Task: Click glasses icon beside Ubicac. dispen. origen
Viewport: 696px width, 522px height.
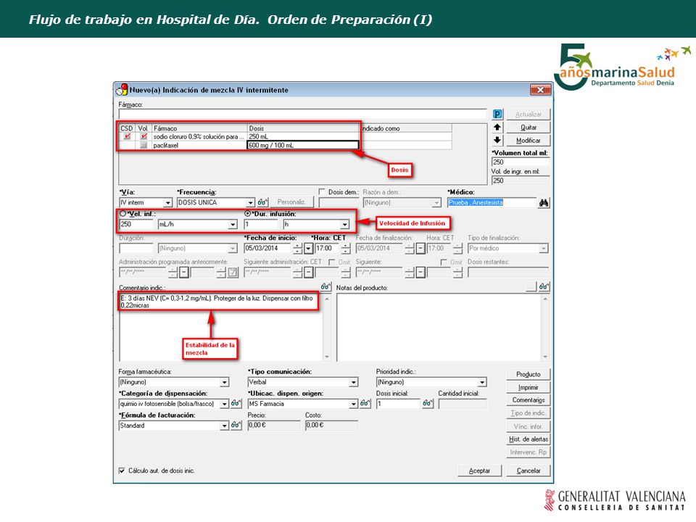Action: pyautogui.click(x=365, y=404)
